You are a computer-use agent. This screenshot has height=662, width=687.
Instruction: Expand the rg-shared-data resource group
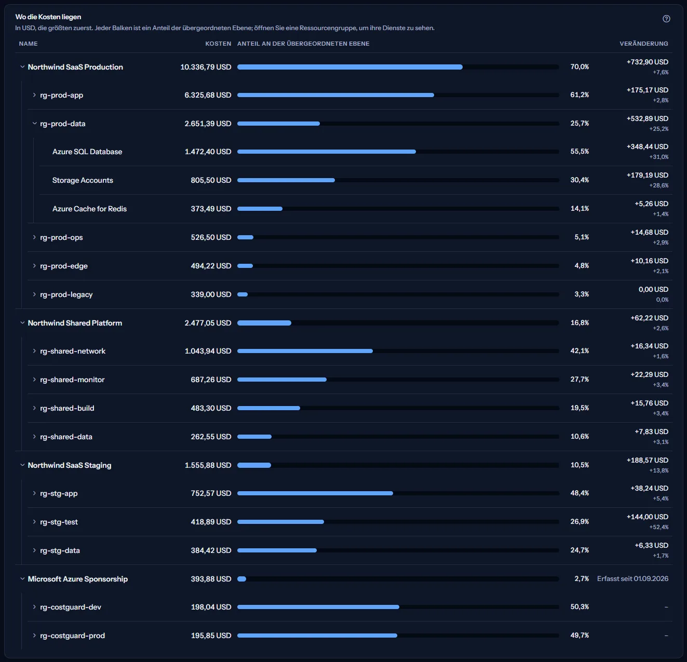point(34,437)
